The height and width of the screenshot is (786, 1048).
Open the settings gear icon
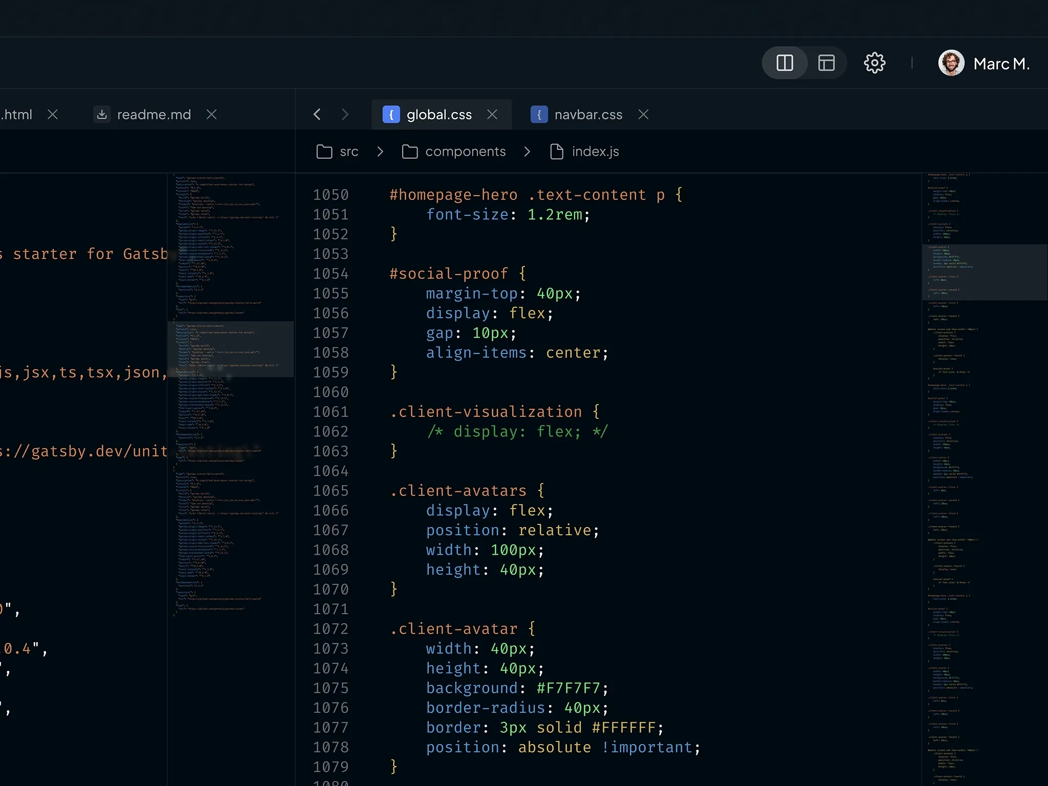[875, 63]
